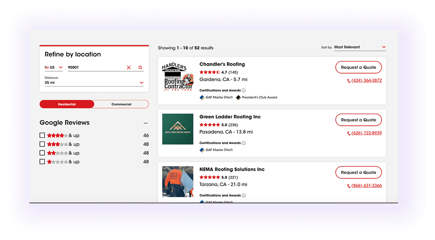Click the 5.0 (236) star rating
The height and width of the screenshot is (240, 435).
[219, 125]
